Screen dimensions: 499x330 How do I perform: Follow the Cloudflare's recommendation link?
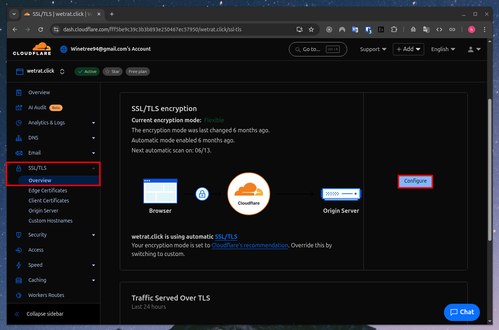point(250,245)
